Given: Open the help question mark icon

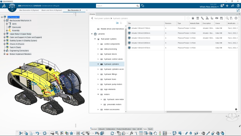Looking at the screenshot, I should pos(238,6).
